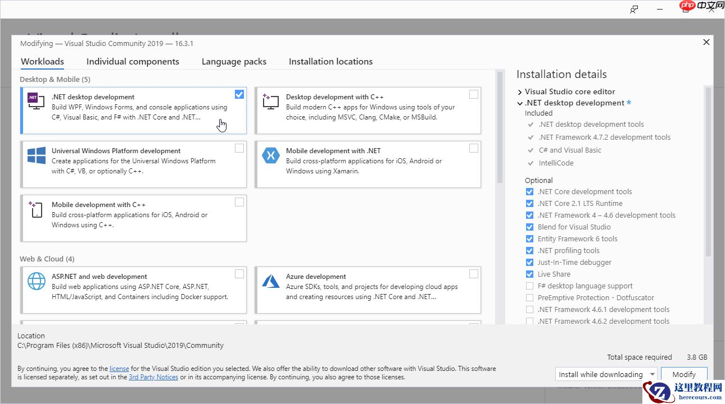Click the Xamarin Mobile development icon

(270, 155)
